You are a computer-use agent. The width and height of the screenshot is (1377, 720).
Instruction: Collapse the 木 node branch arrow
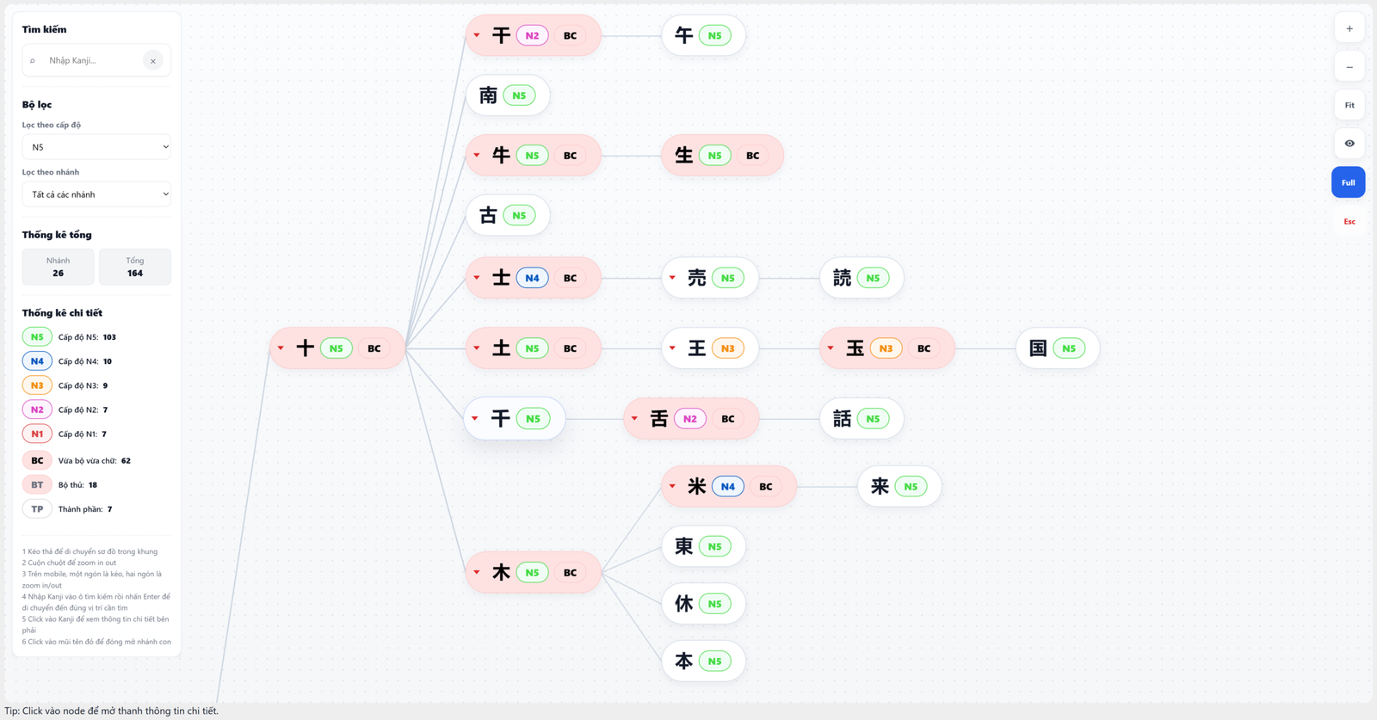pos(477,572)
